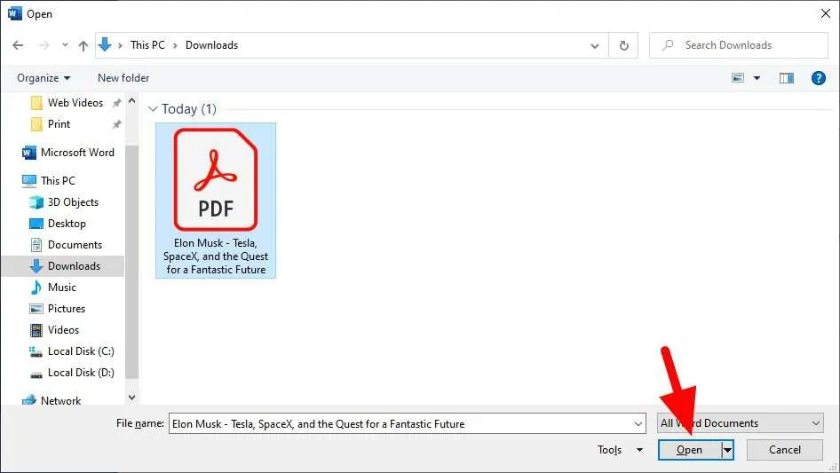Select the Elon Musk PDF file thumbnail
Viewport: 840px width, 473px height.
pos(216,180)
